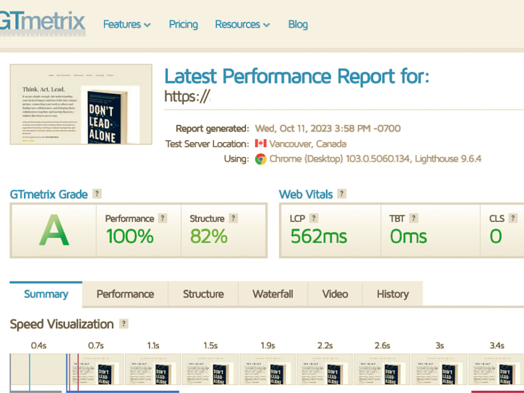
Task: Click the 100% Performance score
Action: point(130,236)
